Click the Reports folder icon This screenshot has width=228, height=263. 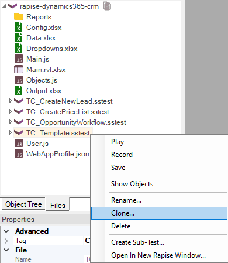click(x=19, y=17)
